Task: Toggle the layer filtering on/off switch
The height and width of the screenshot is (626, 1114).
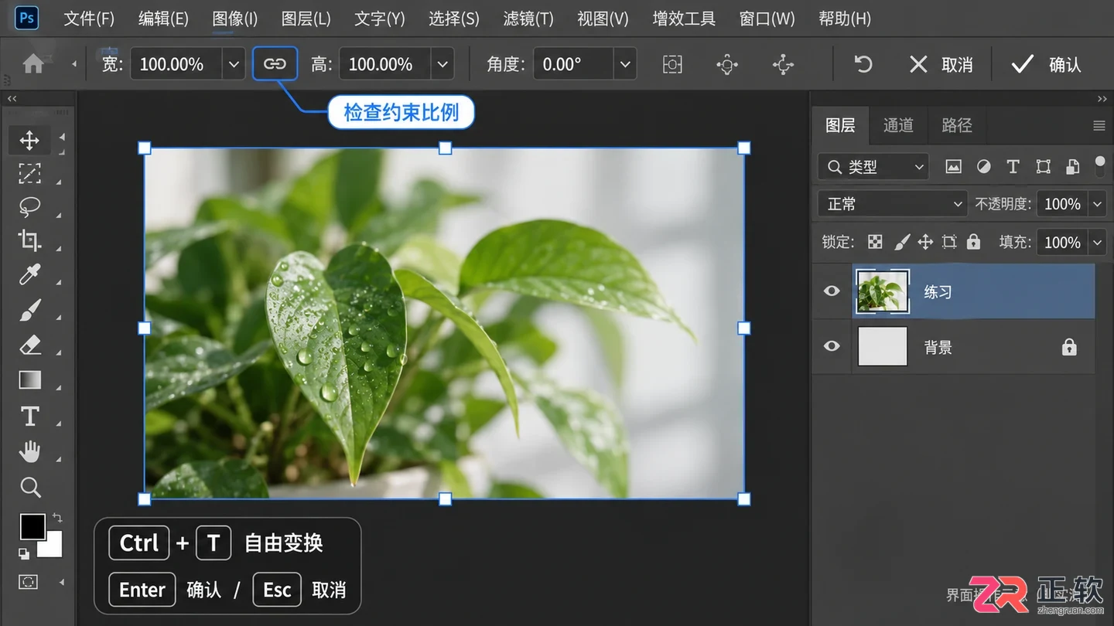Action: coord(1100,165)
